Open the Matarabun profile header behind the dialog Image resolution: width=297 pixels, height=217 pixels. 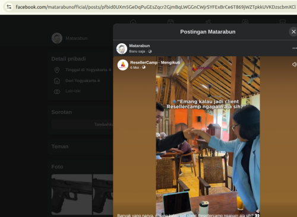pos(69,38)
